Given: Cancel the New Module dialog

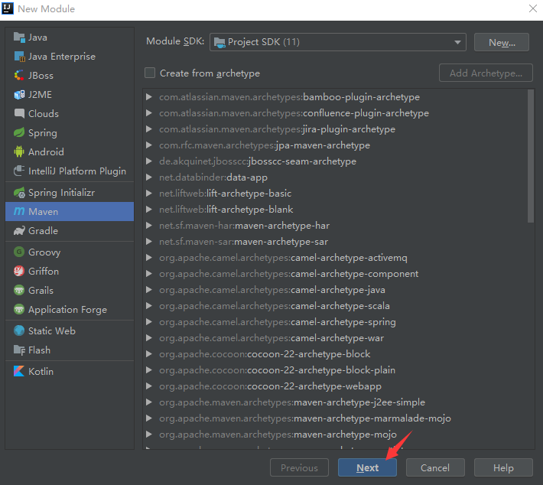Looking at the screenshot, I should click(435, 467).
